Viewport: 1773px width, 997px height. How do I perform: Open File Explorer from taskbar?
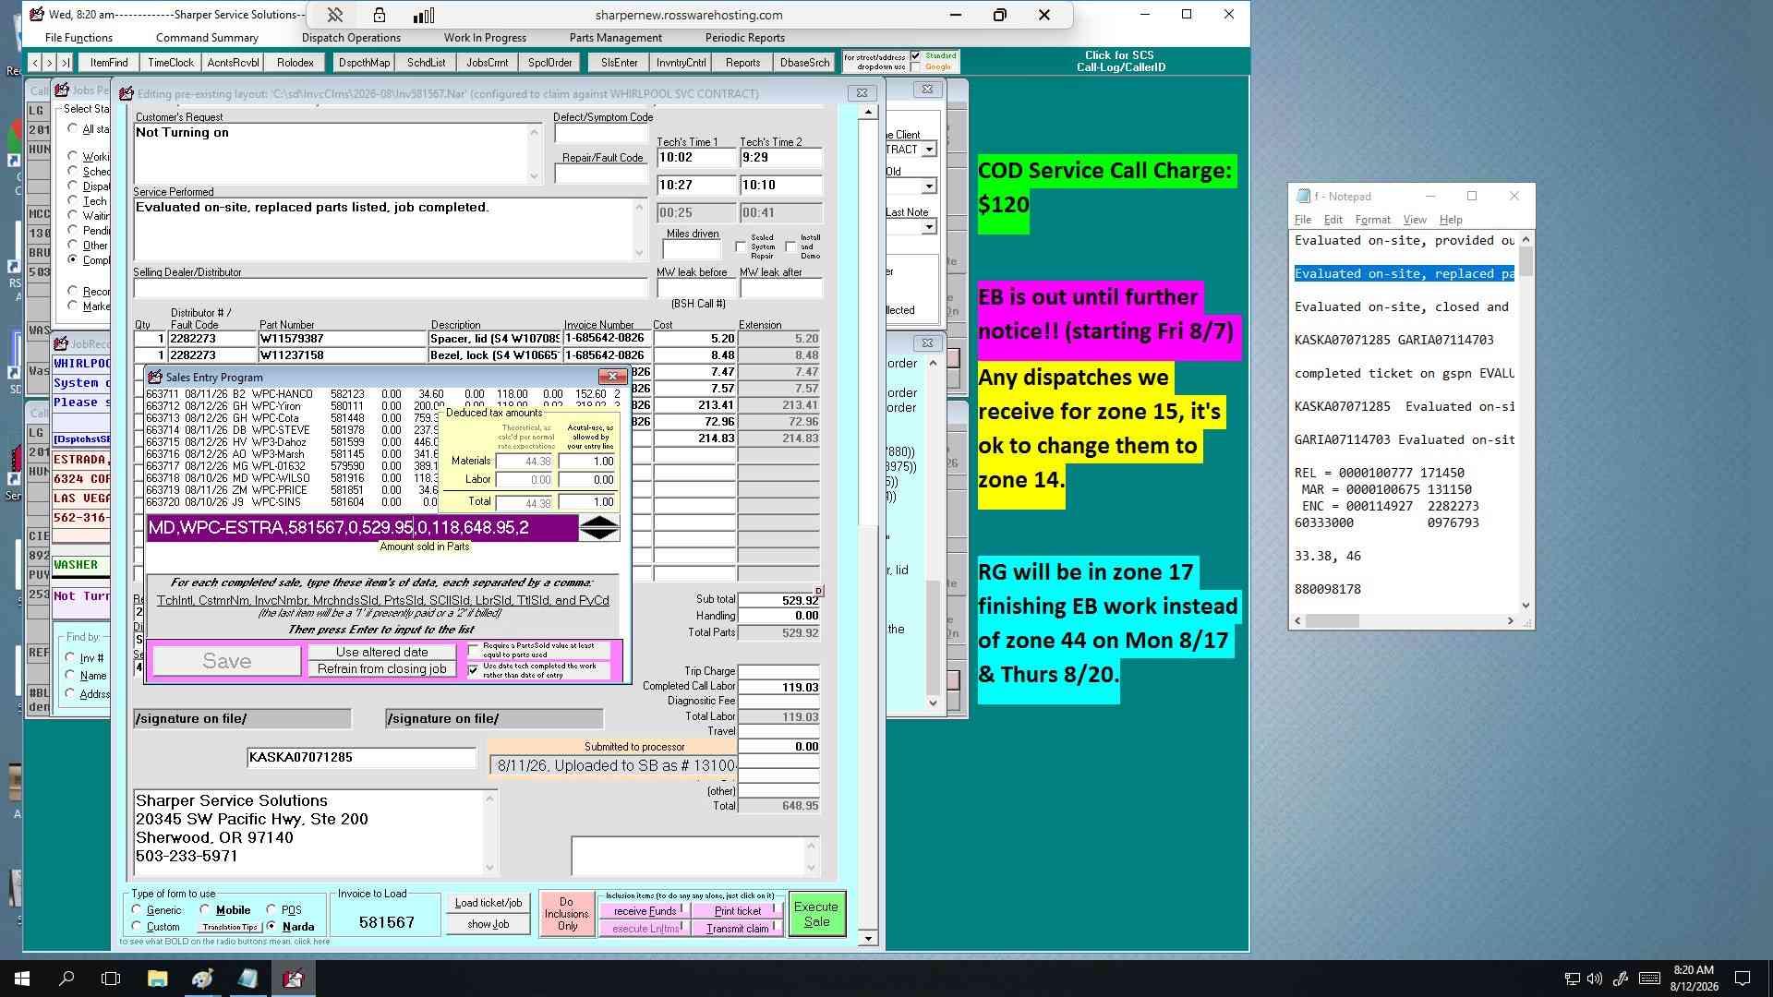(157, 979)
